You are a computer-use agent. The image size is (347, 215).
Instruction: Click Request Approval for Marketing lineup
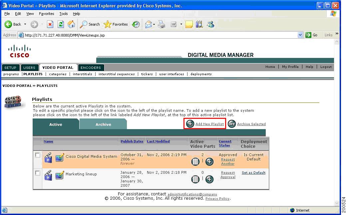click(x=228, y=175)
